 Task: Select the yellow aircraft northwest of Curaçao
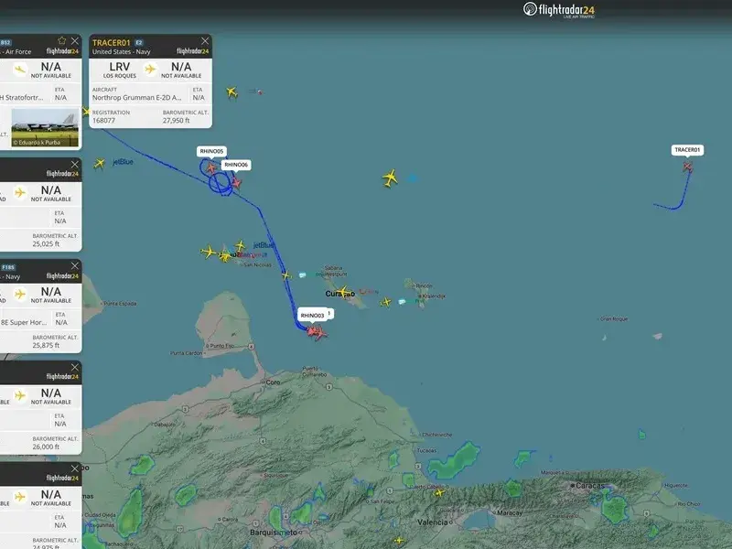[286, 276]
